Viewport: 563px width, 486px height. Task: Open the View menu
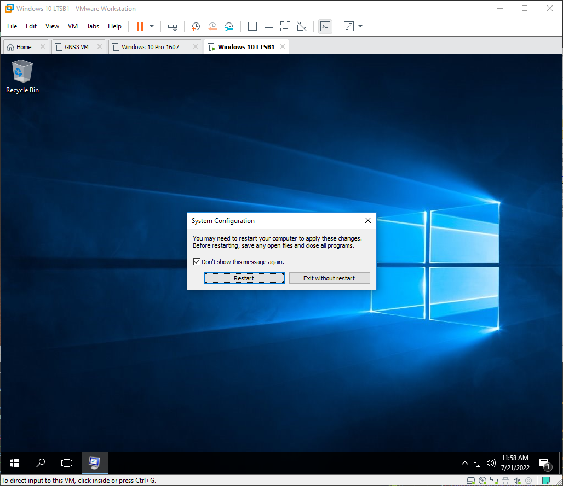point(52,26)
